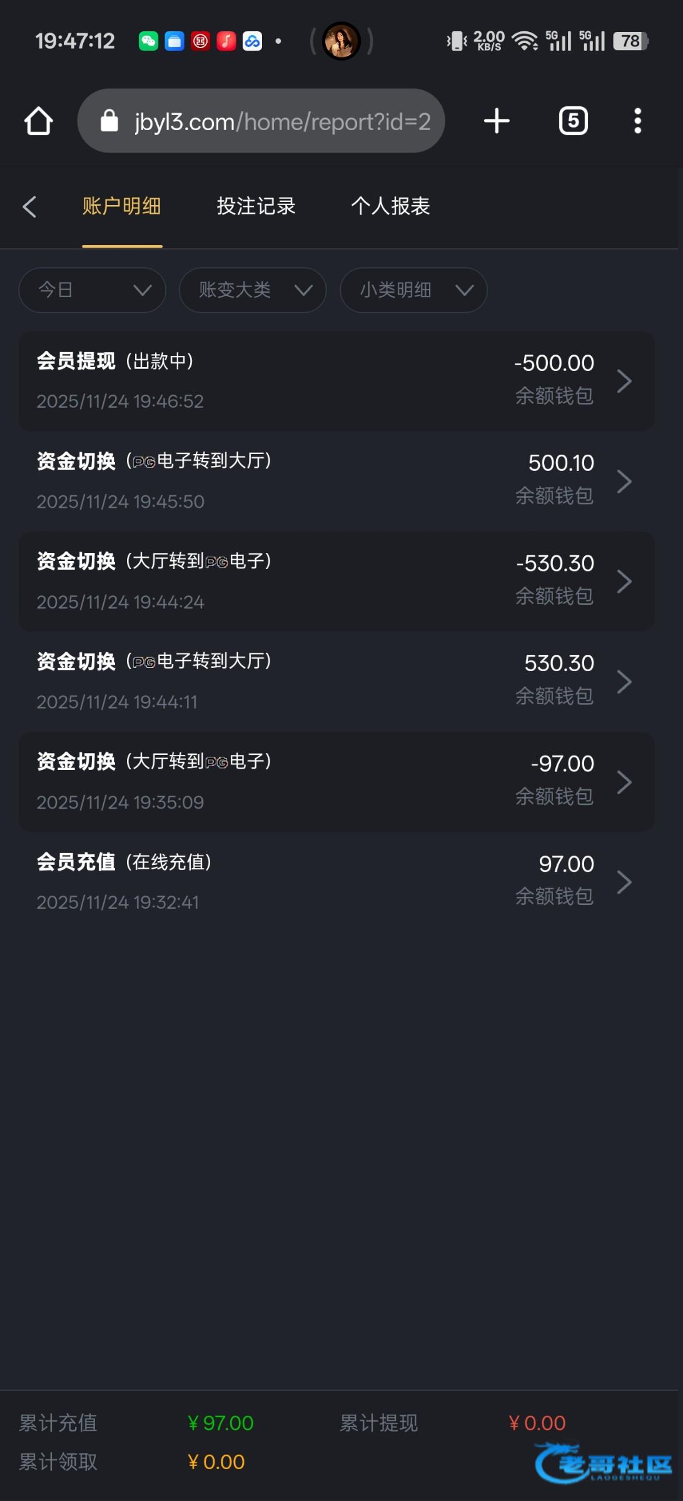Expand the 今日 date filter dropdown
This screenshot has height=1501, width=683.
coord(92,290)
